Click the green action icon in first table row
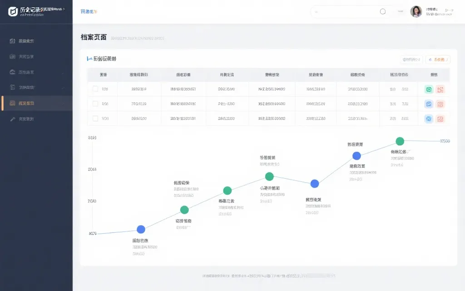Viewport: 465px width, 291px height. tap(429, 90)
